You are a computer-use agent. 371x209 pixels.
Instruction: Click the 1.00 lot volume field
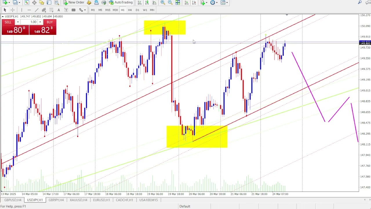point(29,22)
